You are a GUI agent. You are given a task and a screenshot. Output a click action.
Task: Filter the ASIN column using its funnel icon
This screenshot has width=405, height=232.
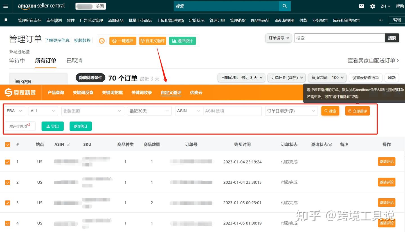pyautogui.click(x=68, y=144)
